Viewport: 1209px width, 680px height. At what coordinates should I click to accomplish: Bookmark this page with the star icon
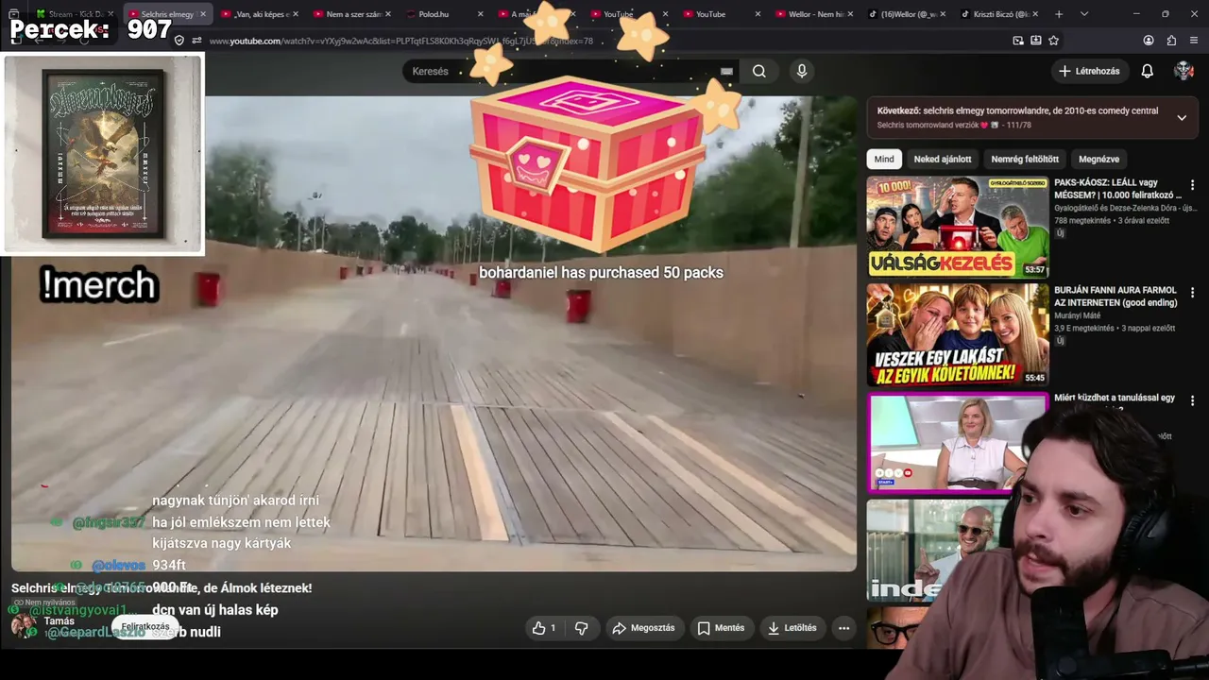pyautogui.click(x=1054, y=41)
